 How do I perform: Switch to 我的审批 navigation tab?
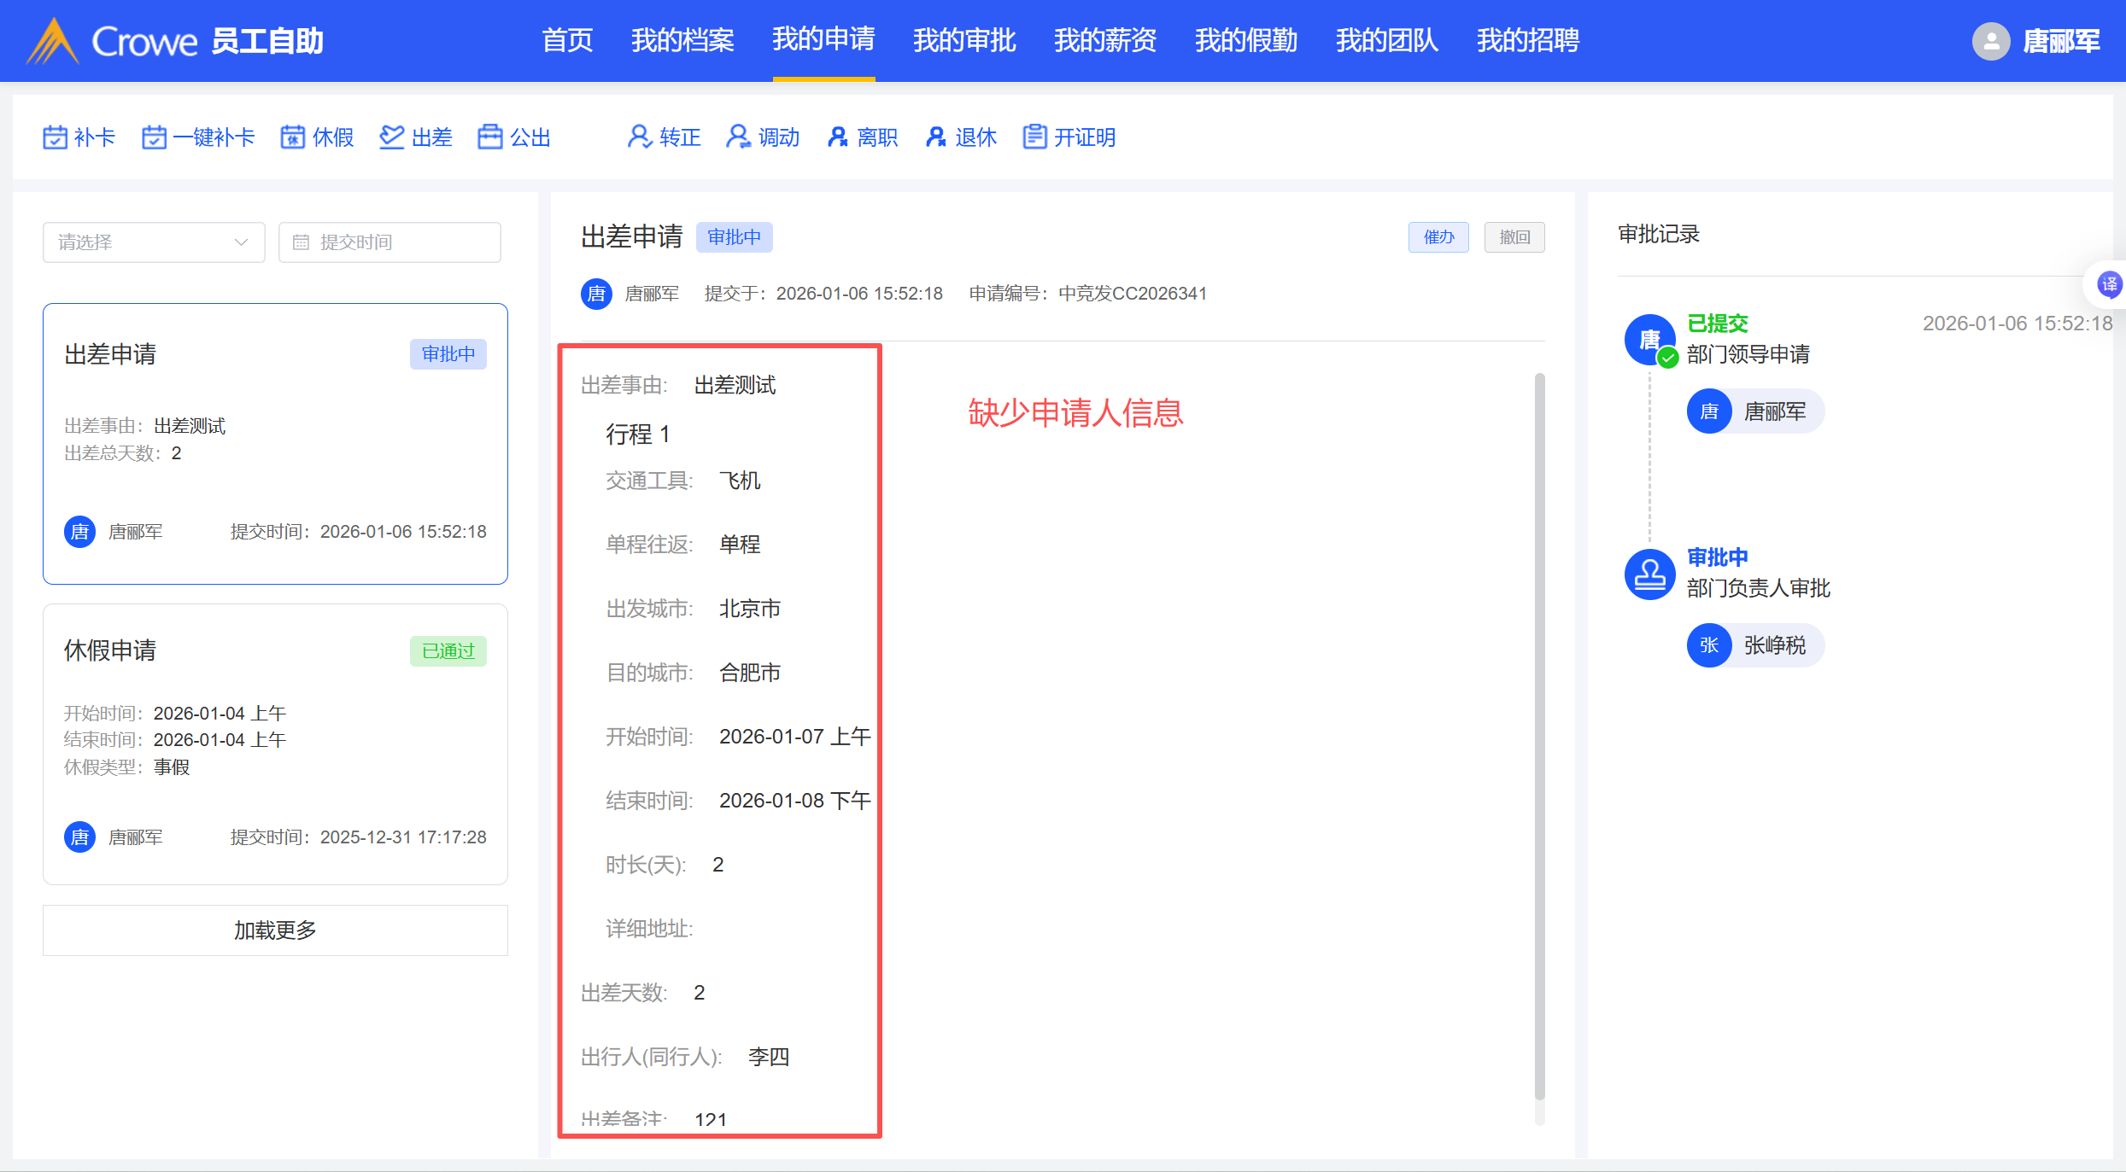pyautogui.click(x=964, y=40)
